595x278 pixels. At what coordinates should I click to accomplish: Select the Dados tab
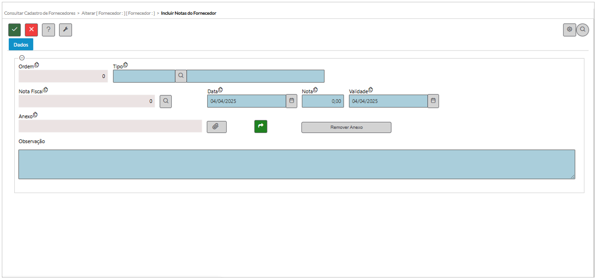click(21, 45)
